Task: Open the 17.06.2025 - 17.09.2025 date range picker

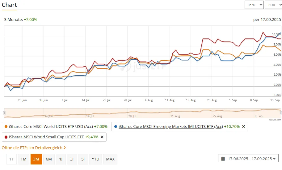Action: tap(248, 159)
